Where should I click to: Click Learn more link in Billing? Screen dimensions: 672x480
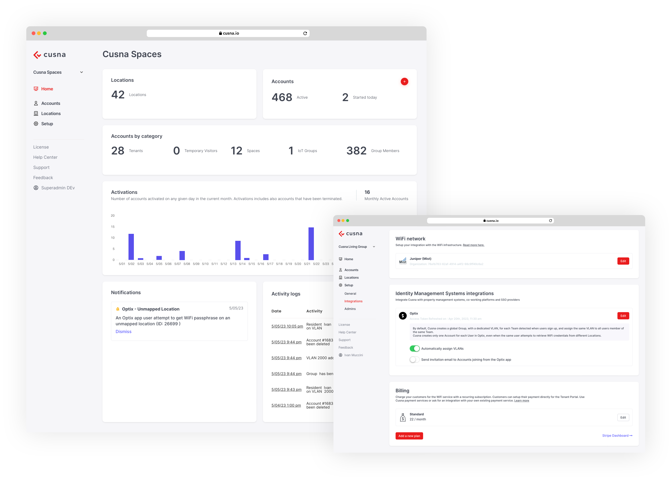pos(521,401)
